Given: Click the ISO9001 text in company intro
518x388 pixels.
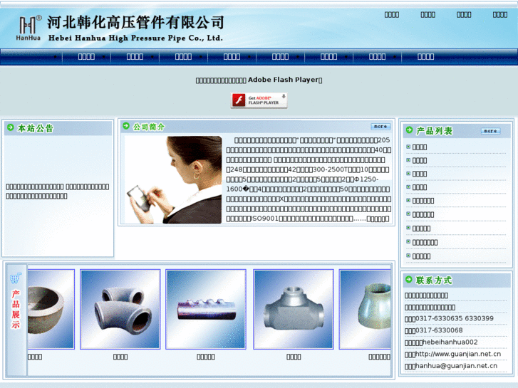Looking at the screenshot, I should click(265, 219).
